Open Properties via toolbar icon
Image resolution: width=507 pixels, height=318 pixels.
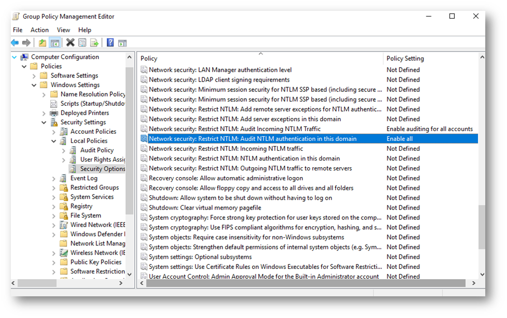tap(82, 43)
